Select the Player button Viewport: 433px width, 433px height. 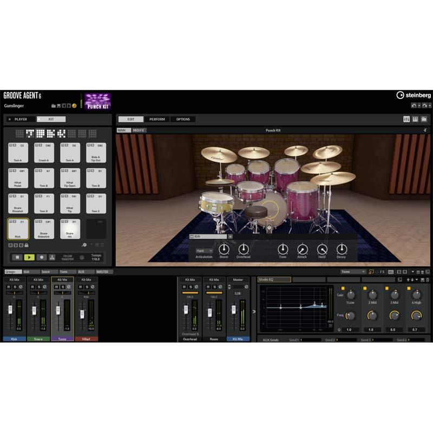(x=18, y=119)
